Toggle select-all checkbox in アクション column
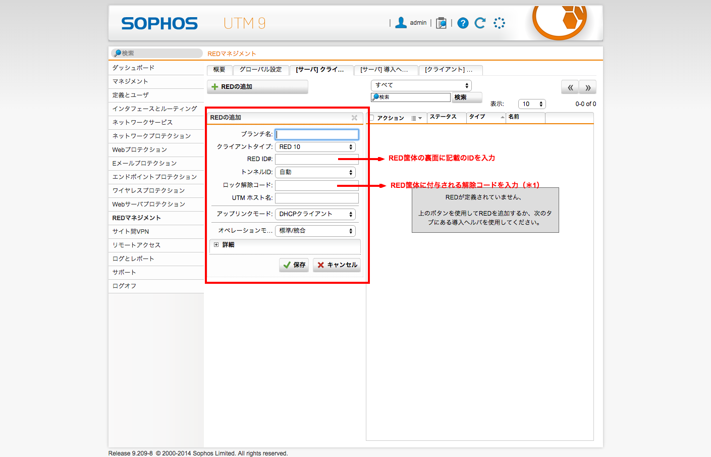This screenshot has height=457, width=711. pyautogui.click(x=371, y=118)
